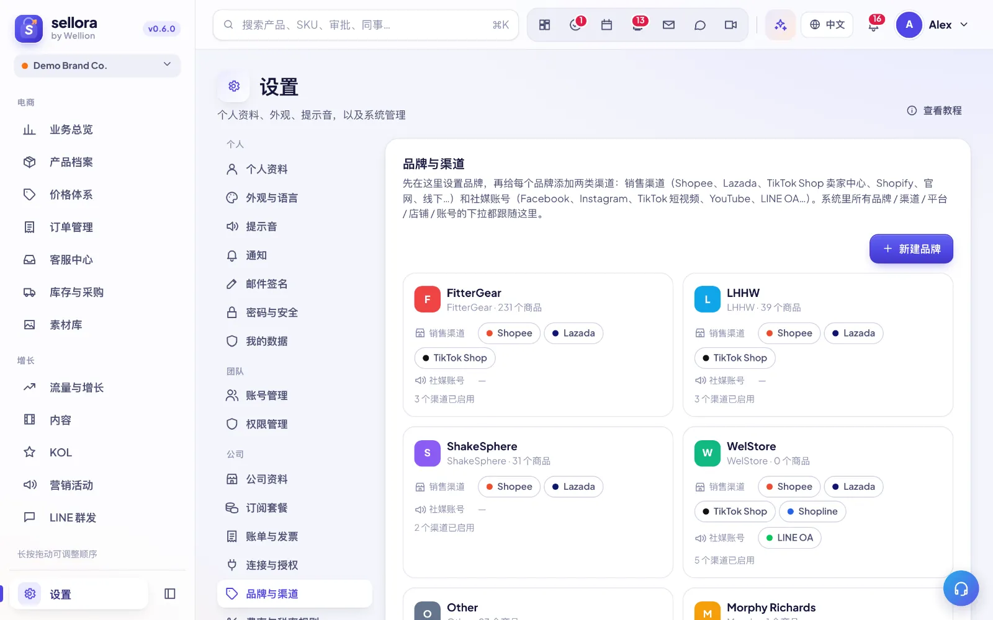This screenshot has height=620, width=993.
Task: Open the Other brand card
Action: 537,604
